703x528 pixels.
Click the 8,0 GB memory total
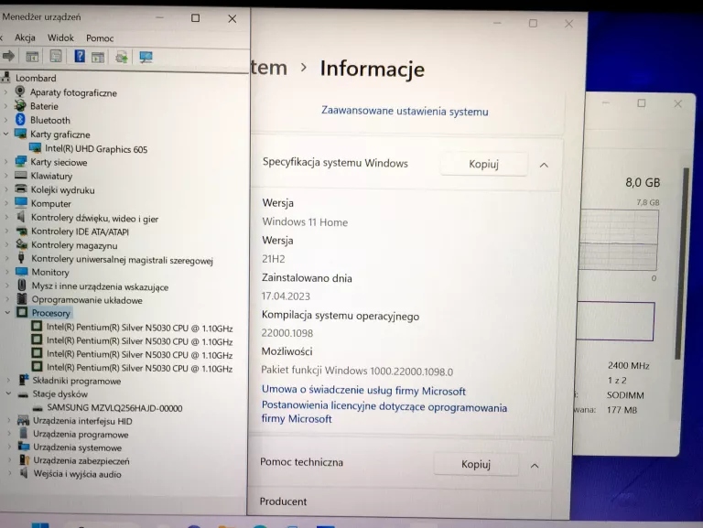pyautogui.click(x=643, y=182)
